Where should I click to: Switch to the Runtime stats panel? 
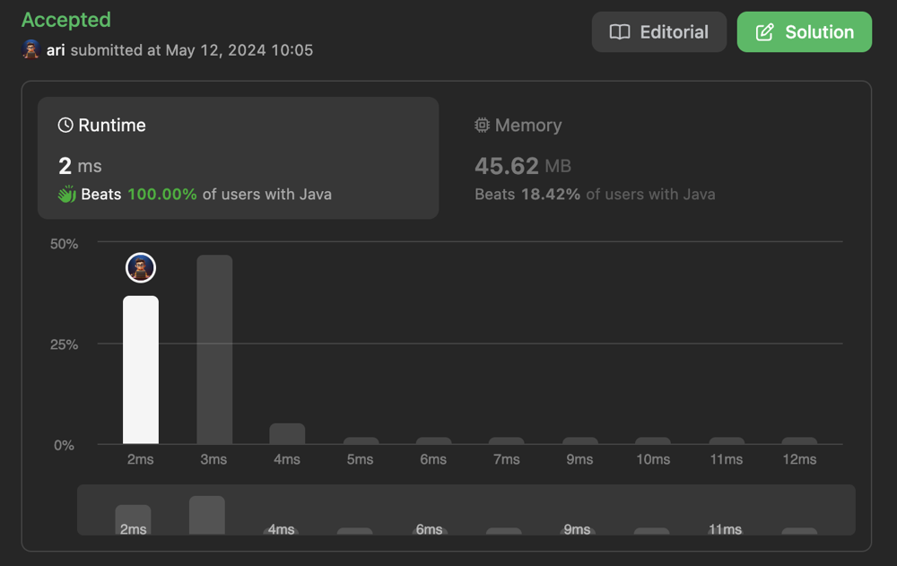238,158
